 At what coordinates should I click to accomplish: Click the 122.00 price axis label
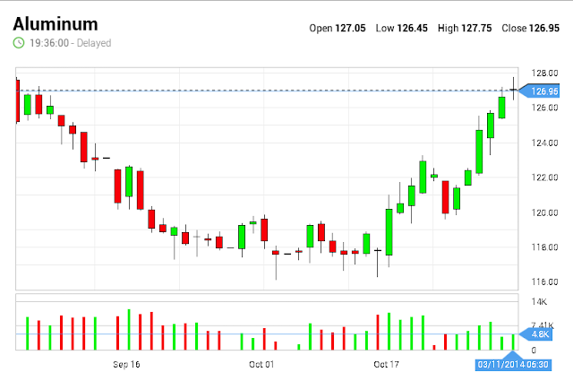[545, 178]
